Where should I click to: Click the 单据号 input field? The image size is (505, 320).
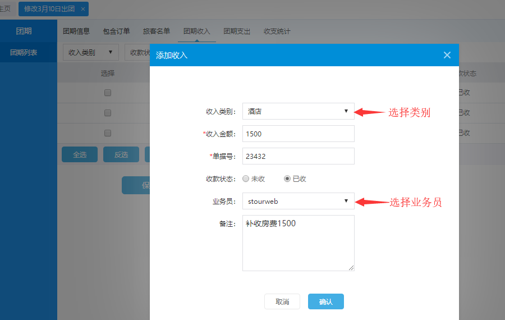298,156
